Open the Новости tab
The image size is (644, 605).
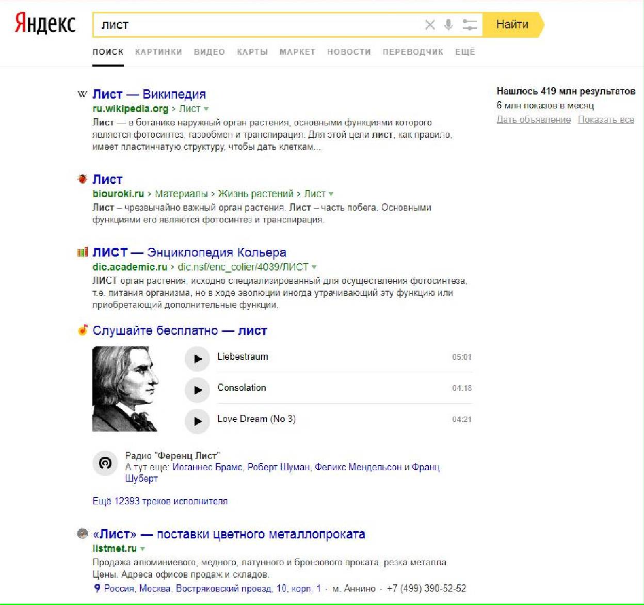pos(349,52)
